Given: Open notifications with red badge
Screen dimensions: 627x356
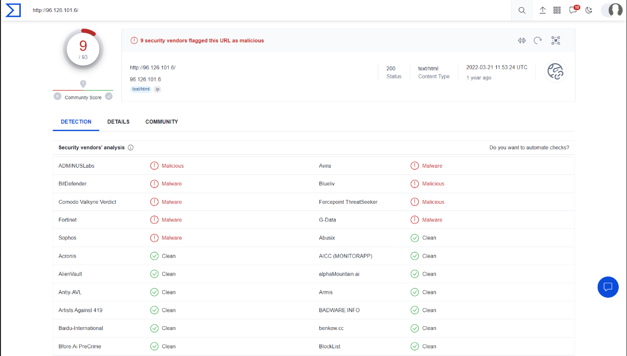Looking at the screenshot, I should [574, 10].
